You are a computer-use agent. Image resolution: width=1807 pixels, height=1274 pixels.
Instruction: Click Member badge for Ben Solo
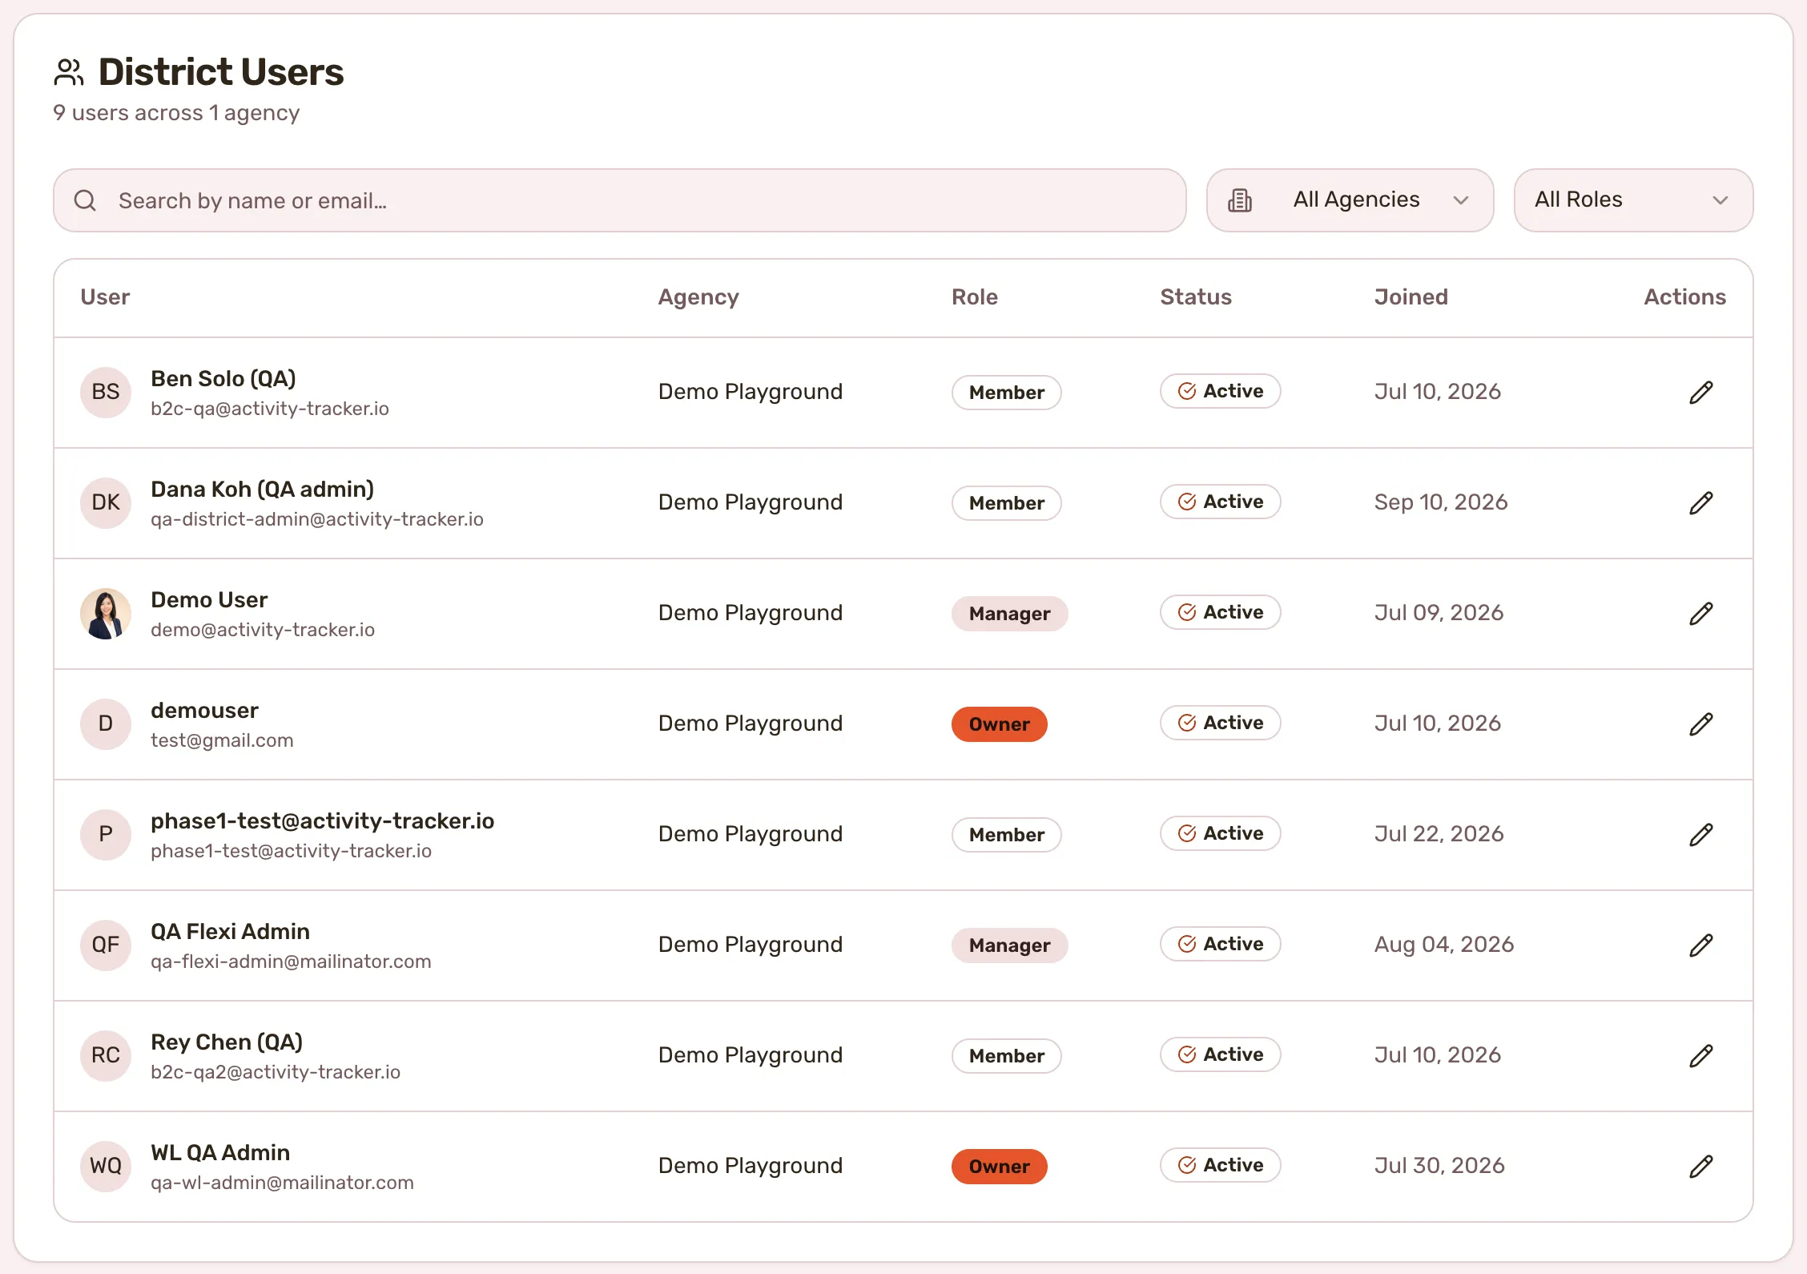[1007, 393]
